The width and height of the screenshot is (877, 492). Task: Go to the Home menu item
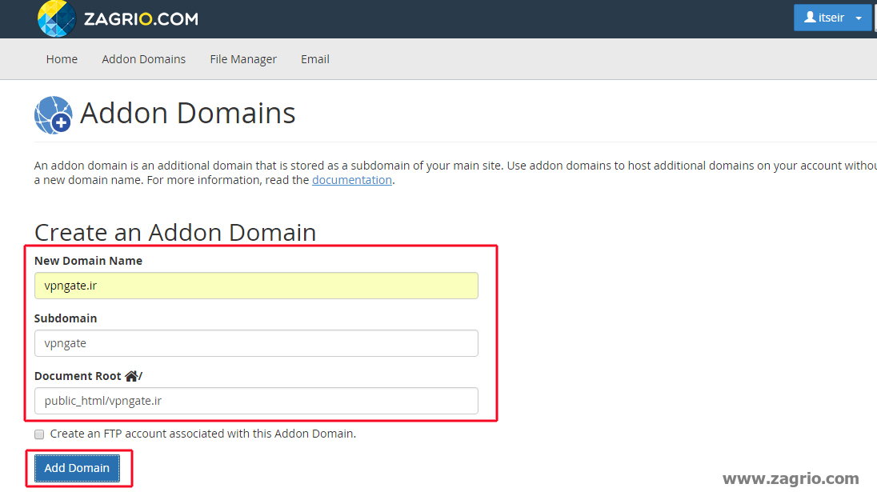coord(62,59)
